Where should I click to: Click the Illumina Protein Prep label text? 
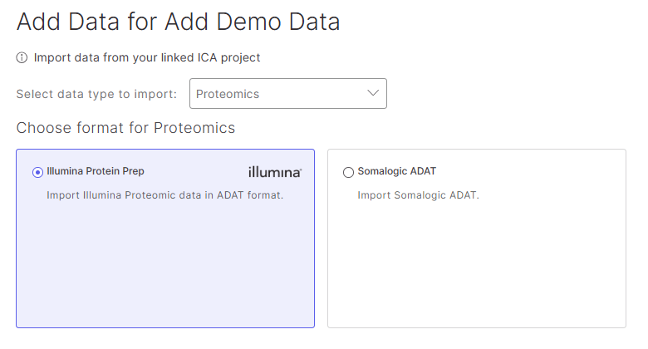(96, 171)
